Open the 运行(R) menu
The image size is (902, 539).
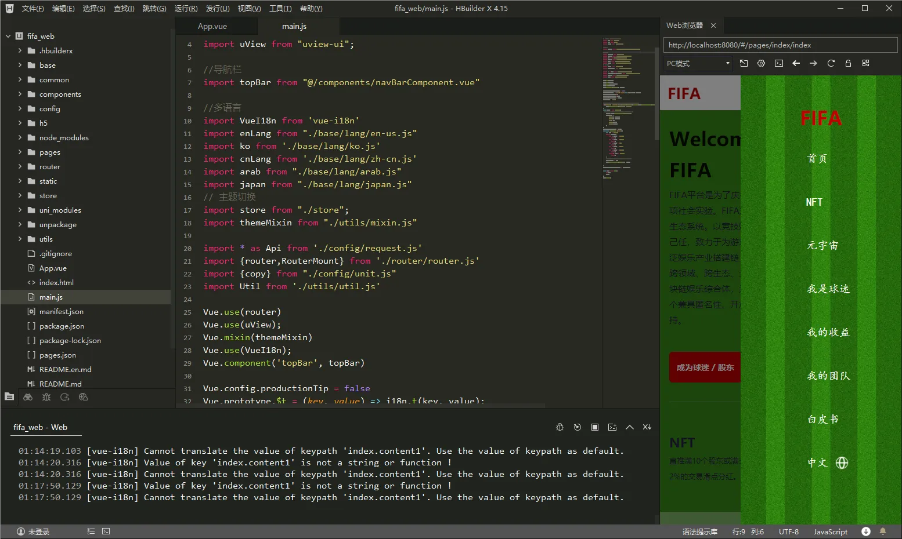(186, 9)
